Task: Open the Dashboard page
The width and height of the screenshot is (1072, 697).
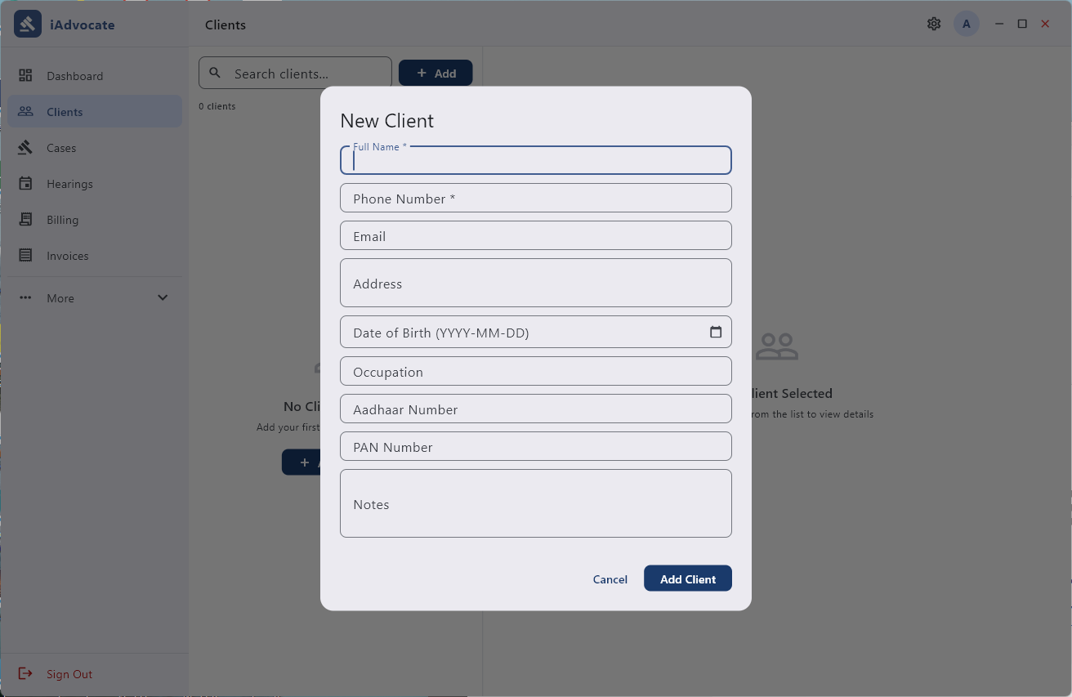Action: [95, 75]
